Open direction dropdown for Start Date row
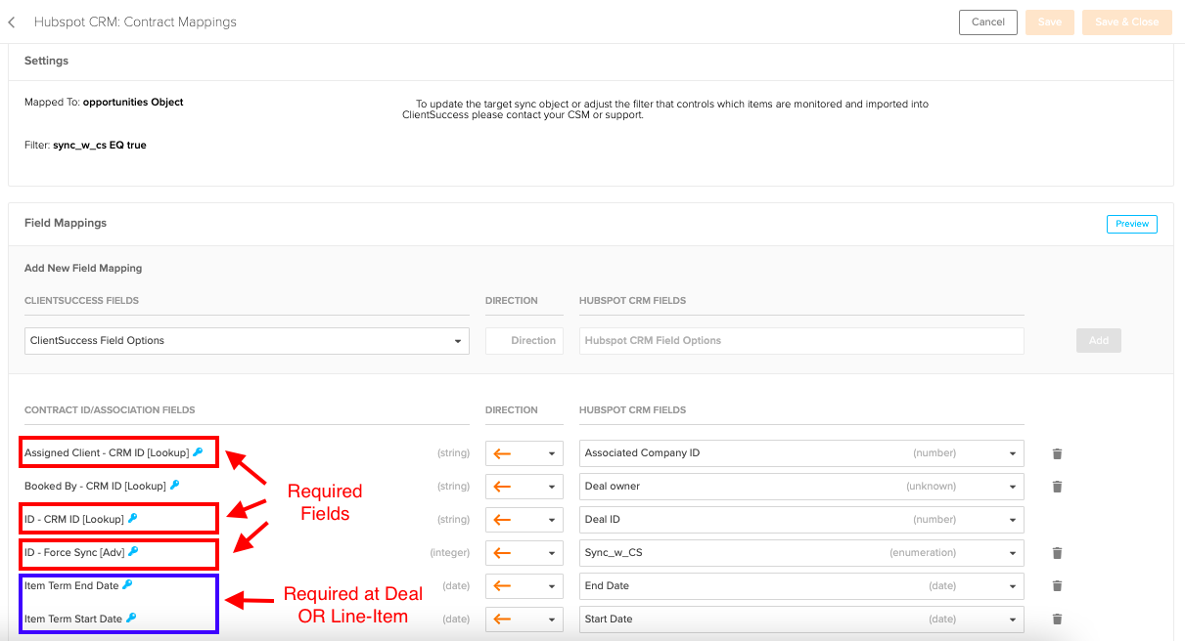1185x641 pixels. (x=524, y=620)
